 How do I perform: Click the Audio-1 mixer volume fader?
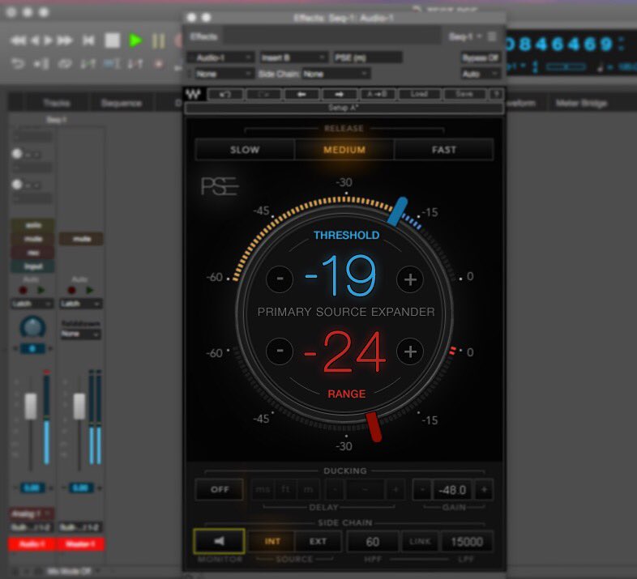coord(31,406)
